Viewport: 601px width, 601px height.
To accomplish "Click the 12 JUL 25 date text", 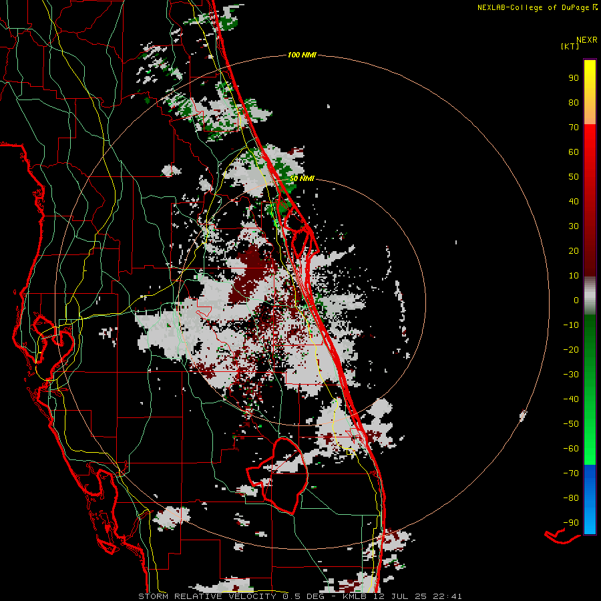I will pos(399,596).
